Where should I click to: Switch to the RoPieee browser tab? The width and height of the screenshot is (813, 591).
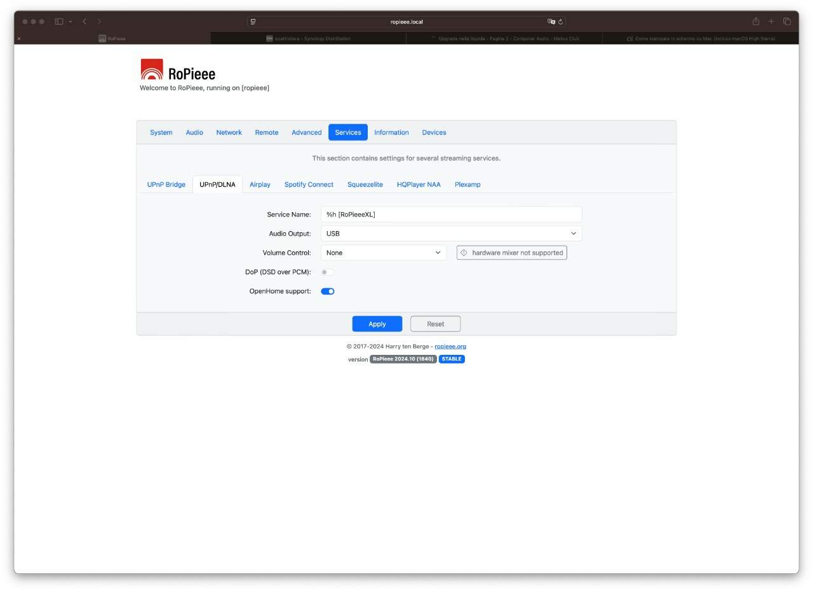coord(112,39)
